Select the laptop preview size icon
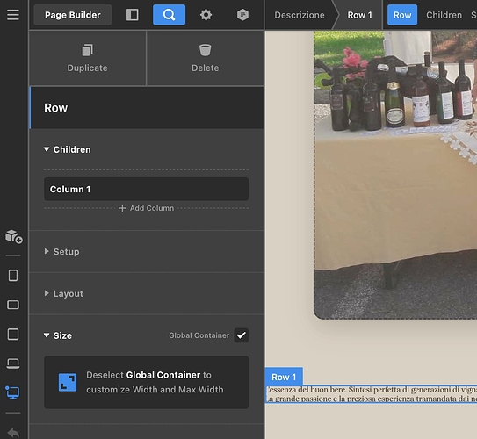Screen dimensions: 477x439 (13, 363)
